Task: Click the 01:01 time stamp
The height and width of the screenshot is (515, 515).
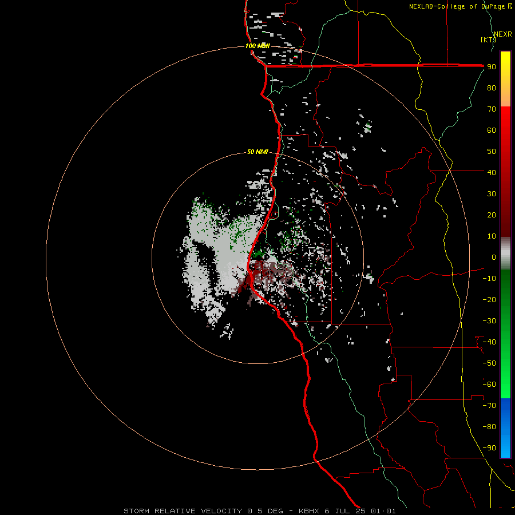Action: [383, 511]
